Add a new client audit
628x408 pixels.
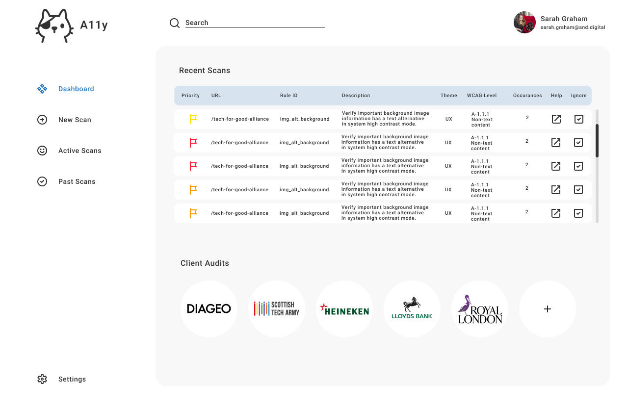point(548,309)
